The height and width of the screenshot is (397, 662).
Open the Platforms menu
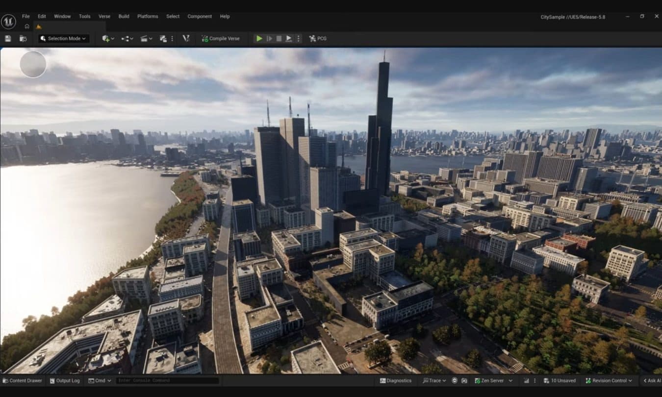148,16
